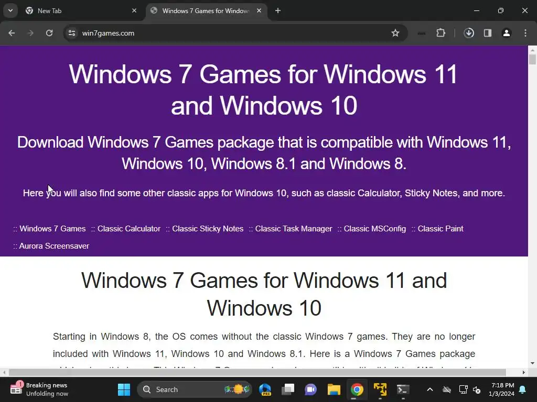Open the Teams chat taskbar icon
Viewport: 537px width, 402px height.
[310, 389]
